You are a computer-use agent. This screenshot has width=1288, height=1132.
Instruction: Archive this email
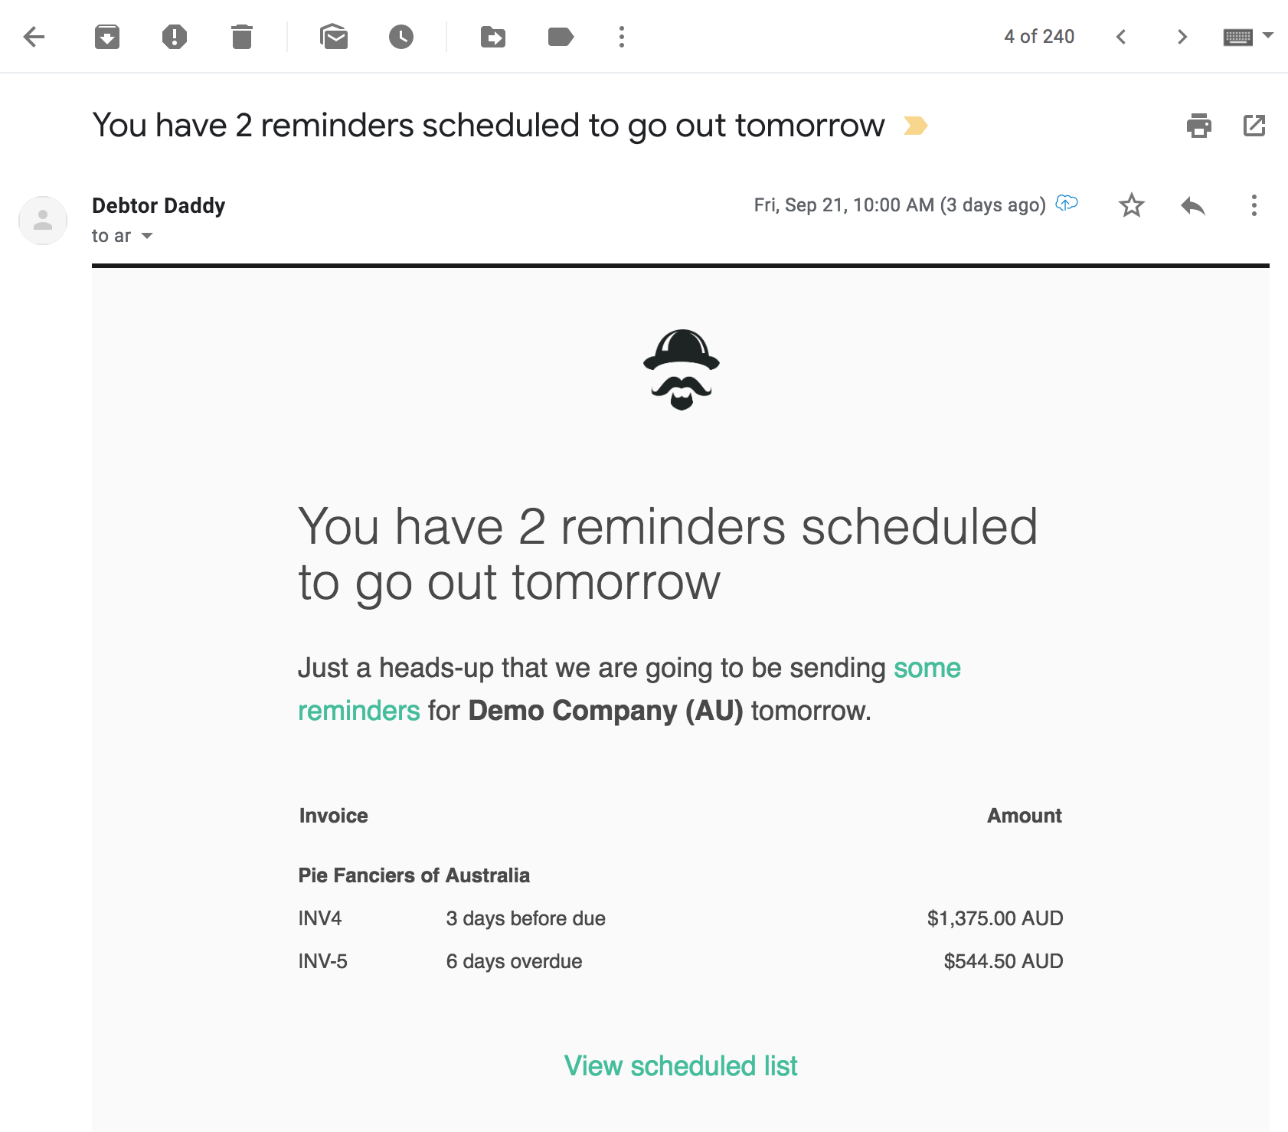point(107,36)
